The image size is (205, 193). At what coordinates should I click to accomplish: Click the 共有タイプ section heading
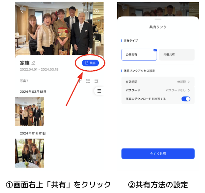131,41
